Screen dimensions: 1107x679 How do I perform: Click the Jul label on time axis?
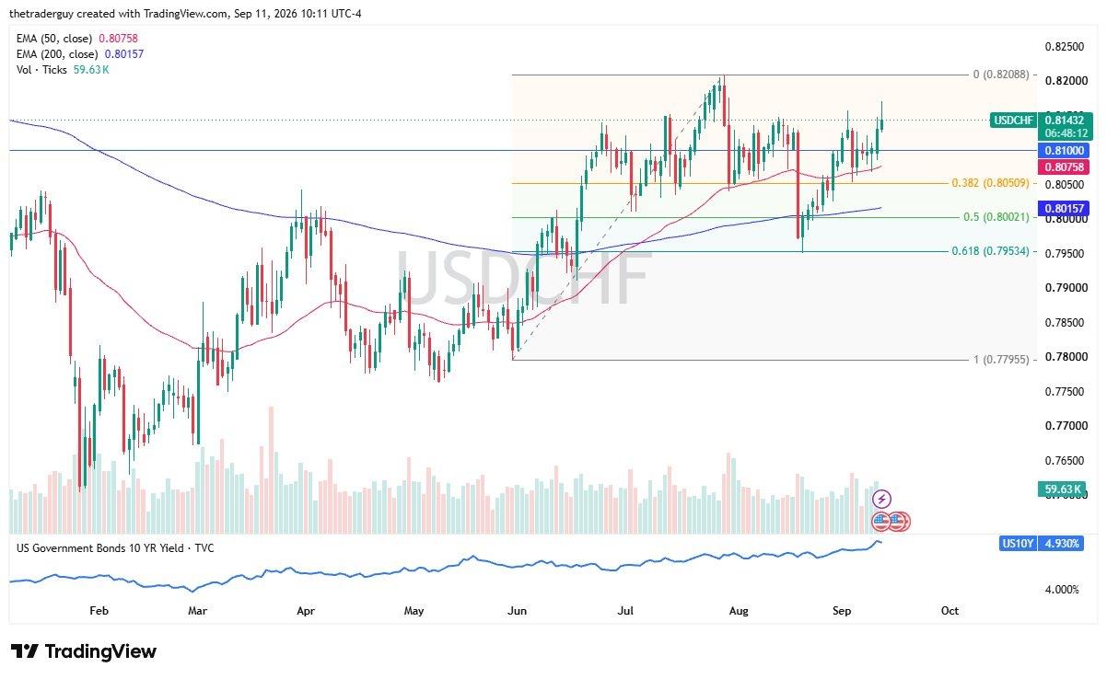[626, 610]
